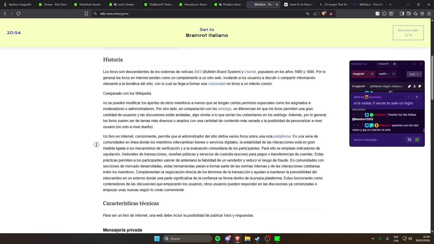Open the Leo AI sparkle icon
434x244 pixels.
coord(415,14)
